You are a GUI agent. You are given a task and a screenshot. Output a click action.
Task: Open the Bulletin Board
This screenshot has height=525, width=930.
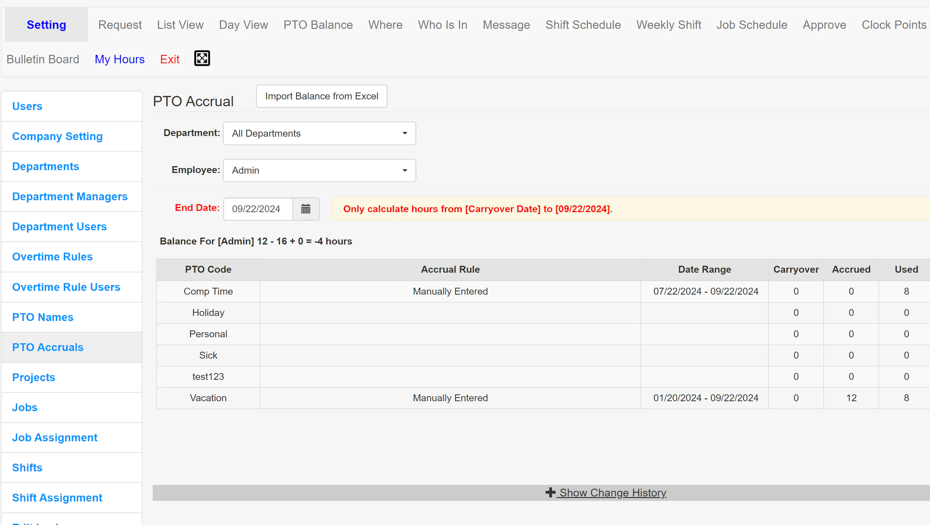point(43,59)
